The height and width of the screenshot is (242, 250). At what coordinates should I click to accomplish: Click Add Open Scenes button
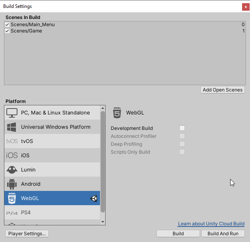click(x=222, y=90)
